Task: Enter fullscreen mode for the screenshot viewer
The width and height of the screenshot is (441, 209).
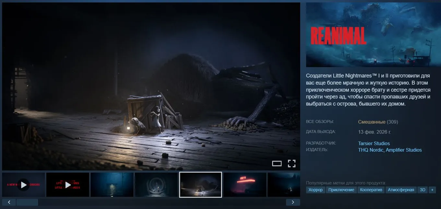Action: coord(292,164)
